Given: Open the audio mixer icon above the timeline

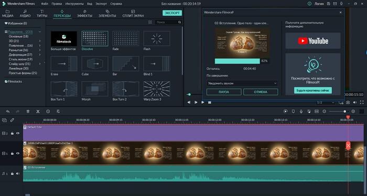Looking at the screenshot, I should (309, 112).
